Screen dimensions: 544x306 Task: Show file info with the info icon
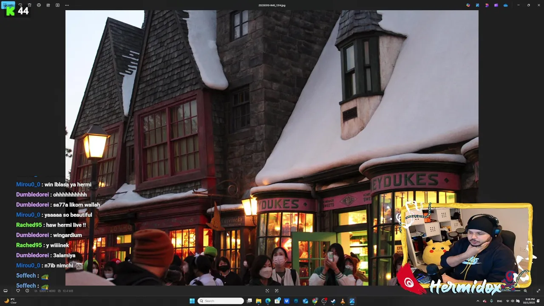tap(27, 291)
